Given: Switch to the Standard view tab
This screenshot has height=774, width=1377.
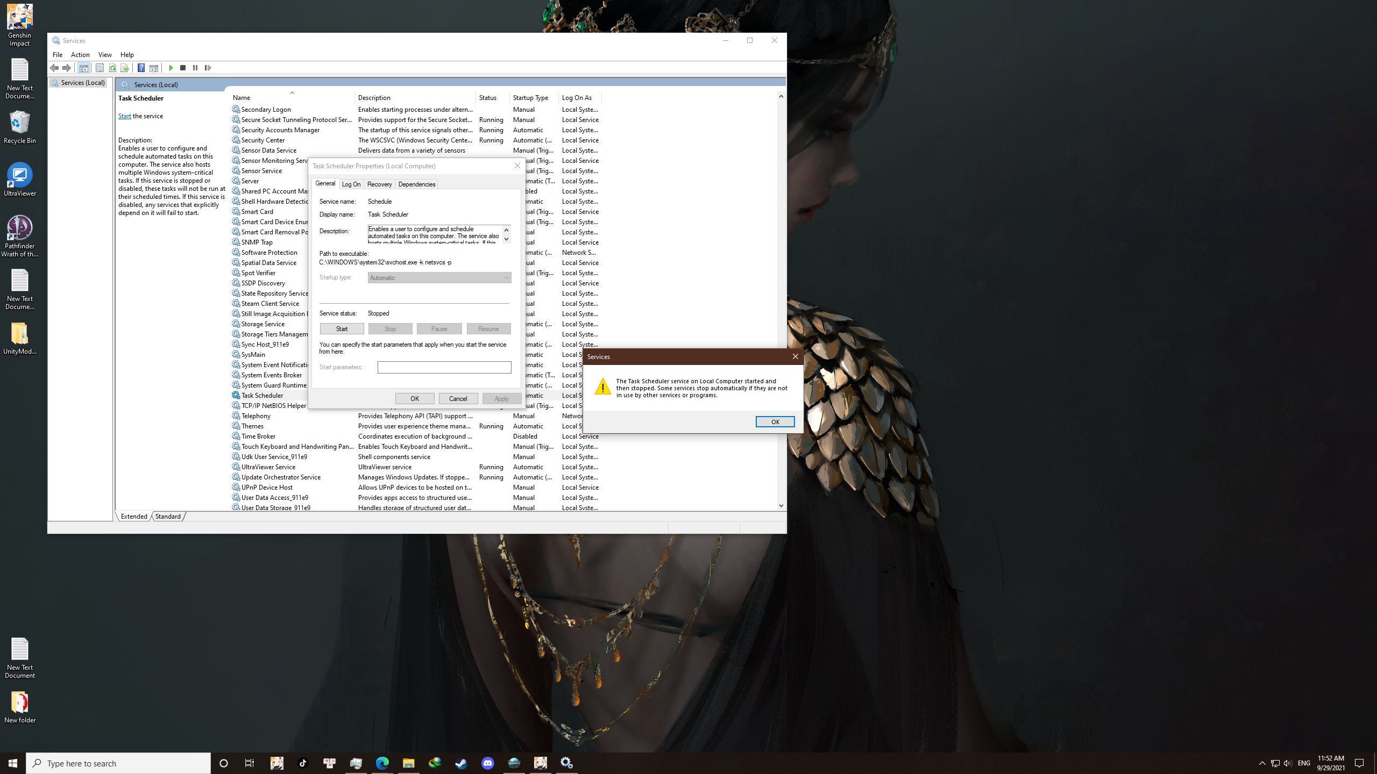Looking at the screenshot, I should coord(167,516).
